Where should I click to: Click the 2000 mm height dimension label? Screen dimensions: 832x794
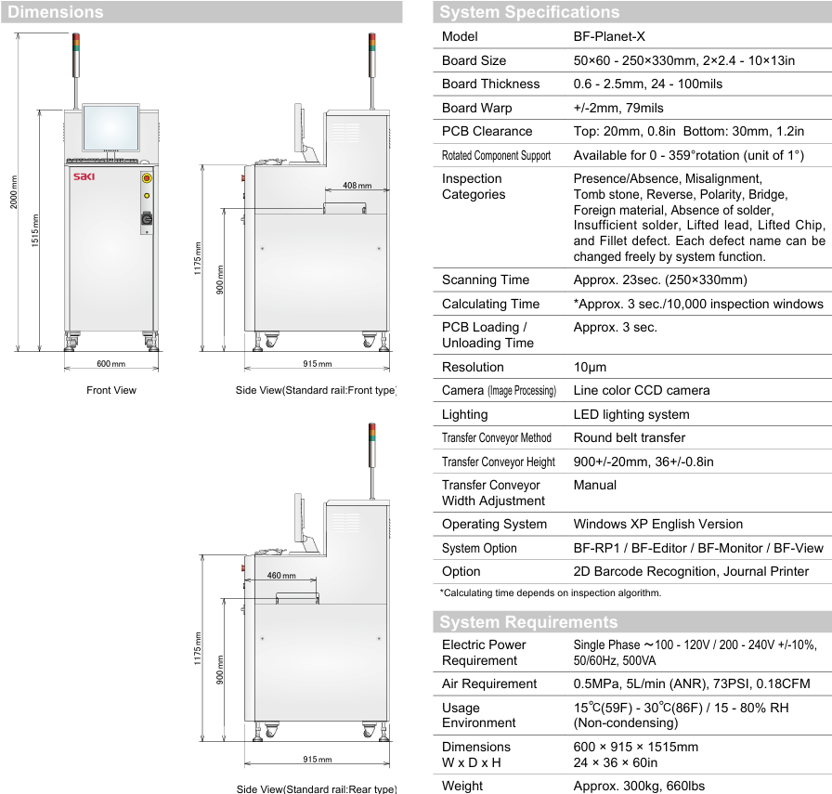click(14, 190)
